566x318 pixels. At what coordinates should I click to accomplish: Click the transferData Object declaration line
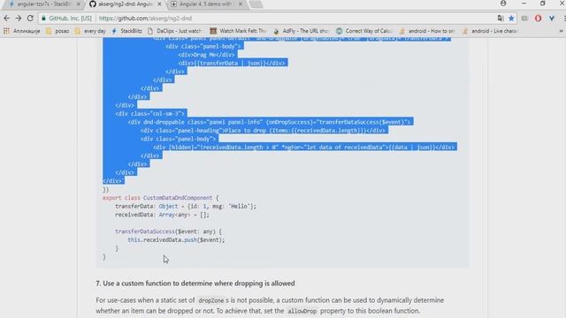[x=186, y=206]
